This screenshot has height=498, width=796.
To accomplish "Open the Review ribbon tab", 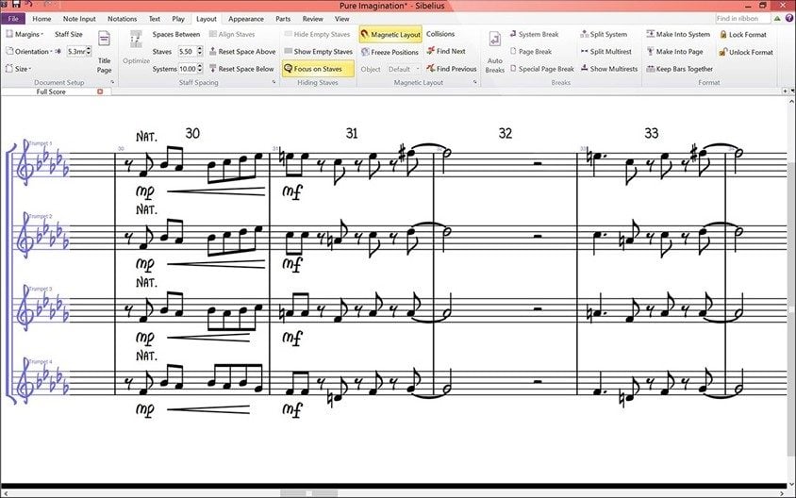I will coord(313,19).
